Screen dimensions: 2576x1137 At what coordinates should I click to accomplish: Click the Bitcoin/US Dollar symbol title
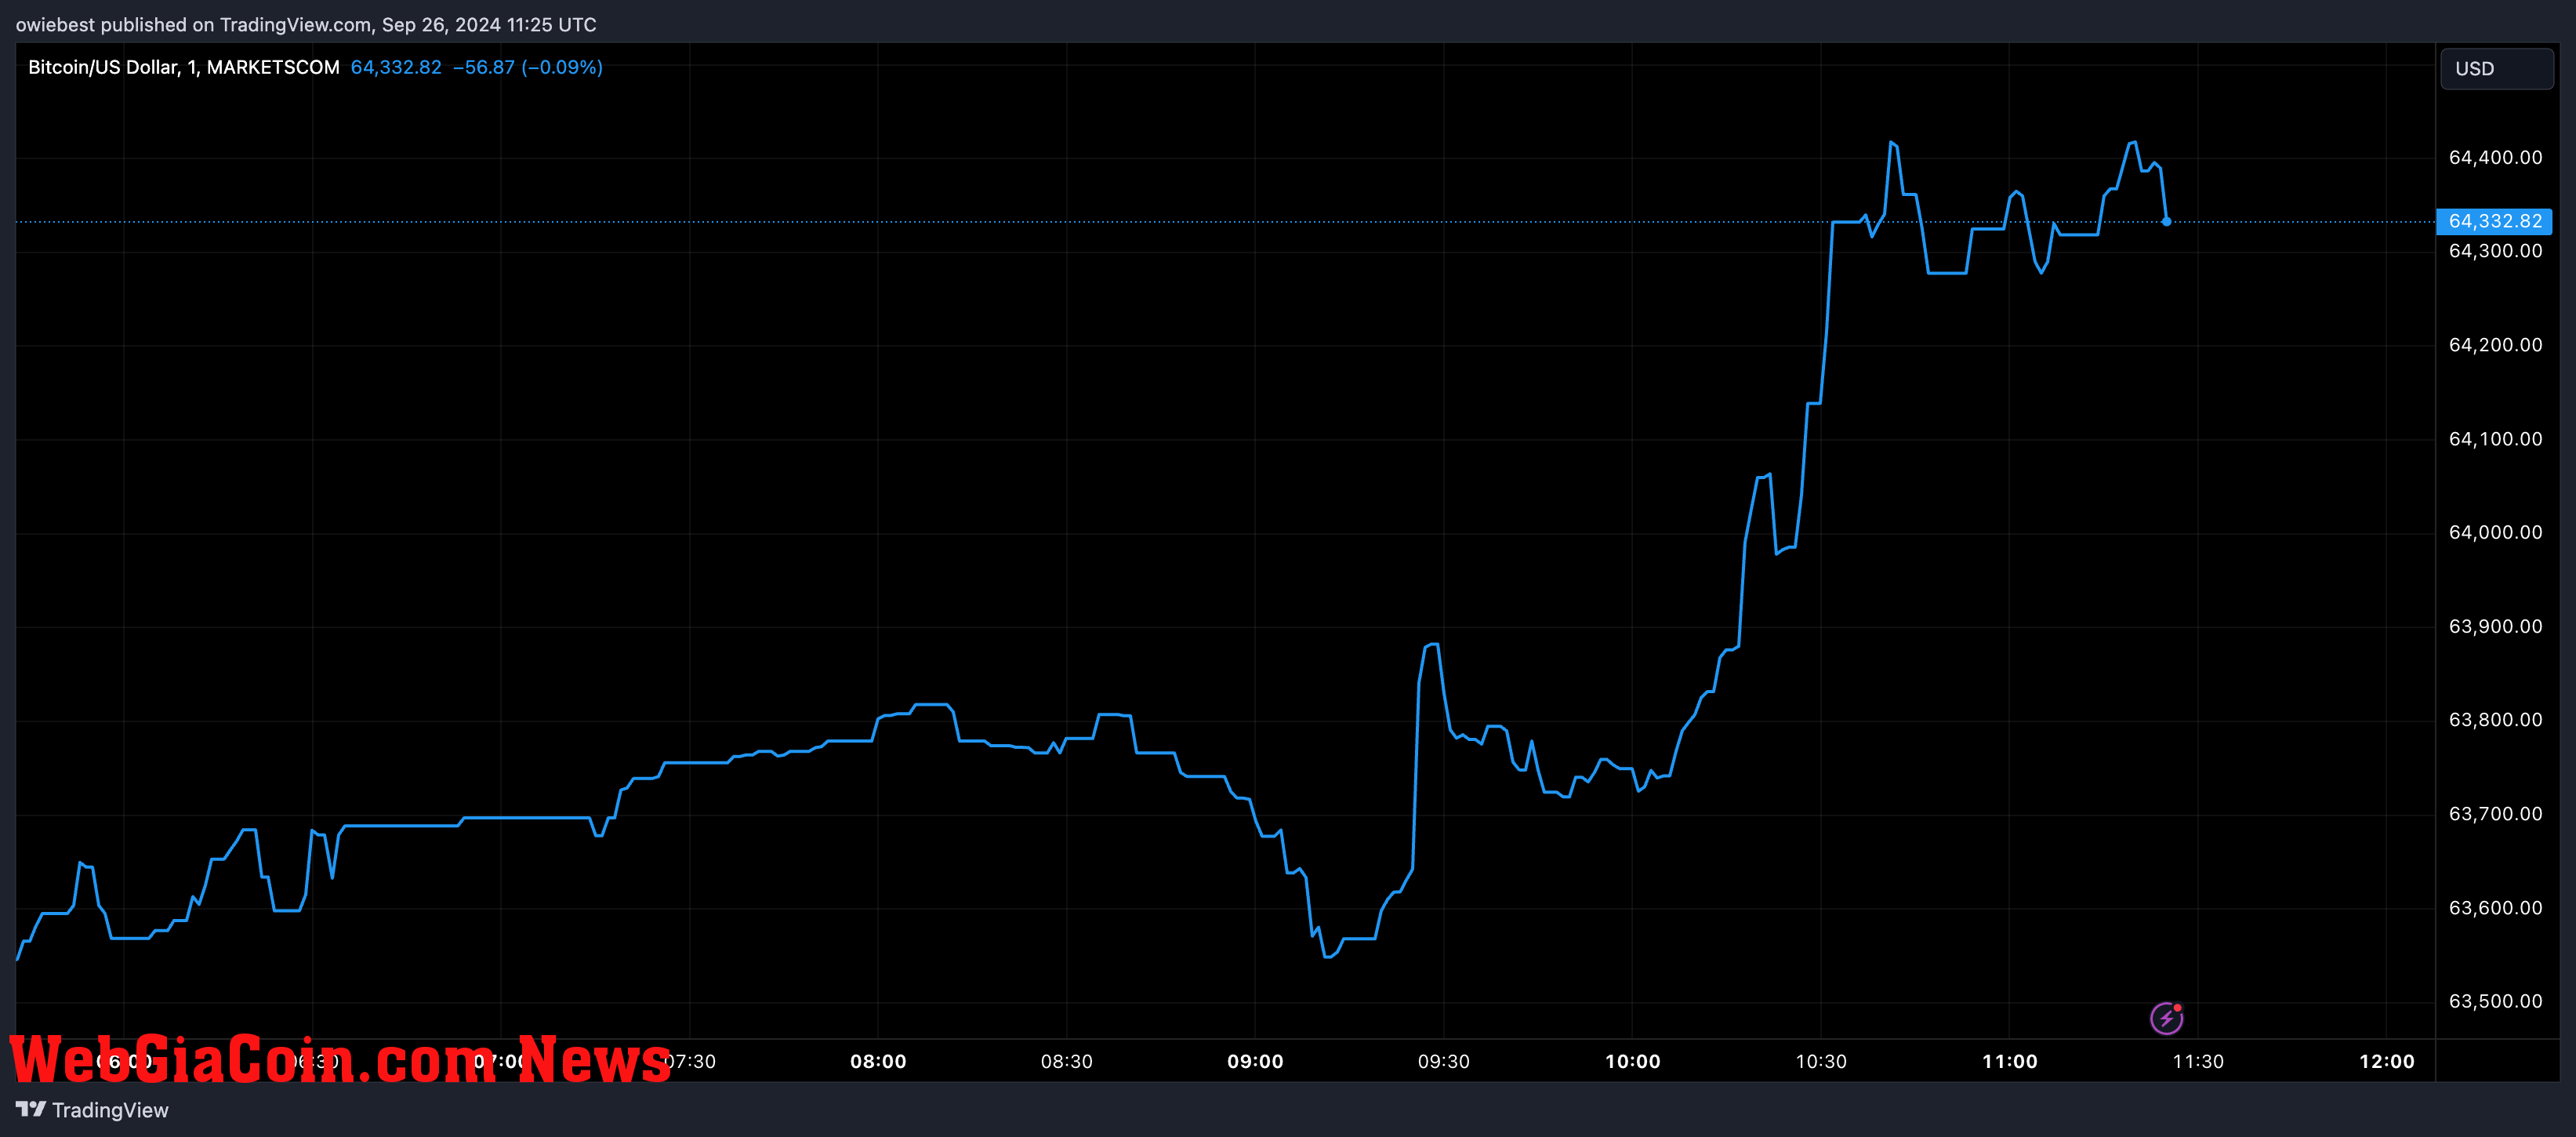tap(183, 67)
